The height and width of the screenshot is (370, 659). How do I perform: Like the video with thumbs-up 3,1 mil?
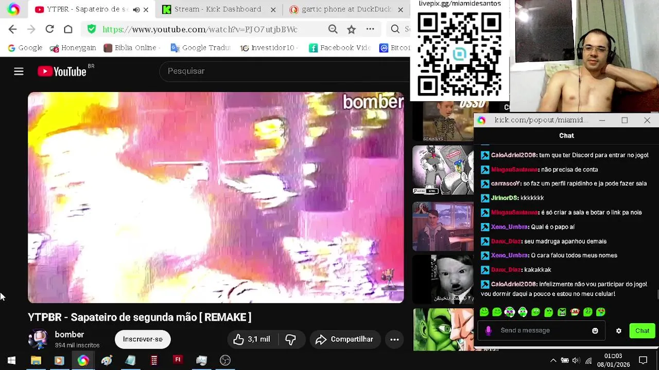(x=251, y=339)
